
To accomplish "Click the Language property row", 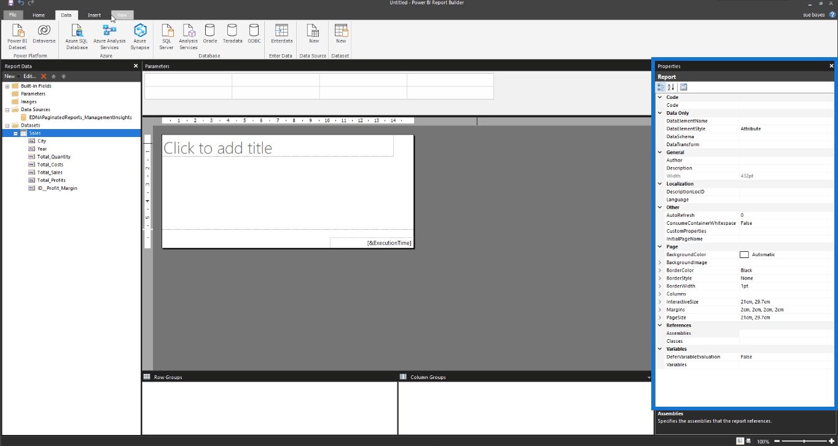I will (x=745, y=200).
